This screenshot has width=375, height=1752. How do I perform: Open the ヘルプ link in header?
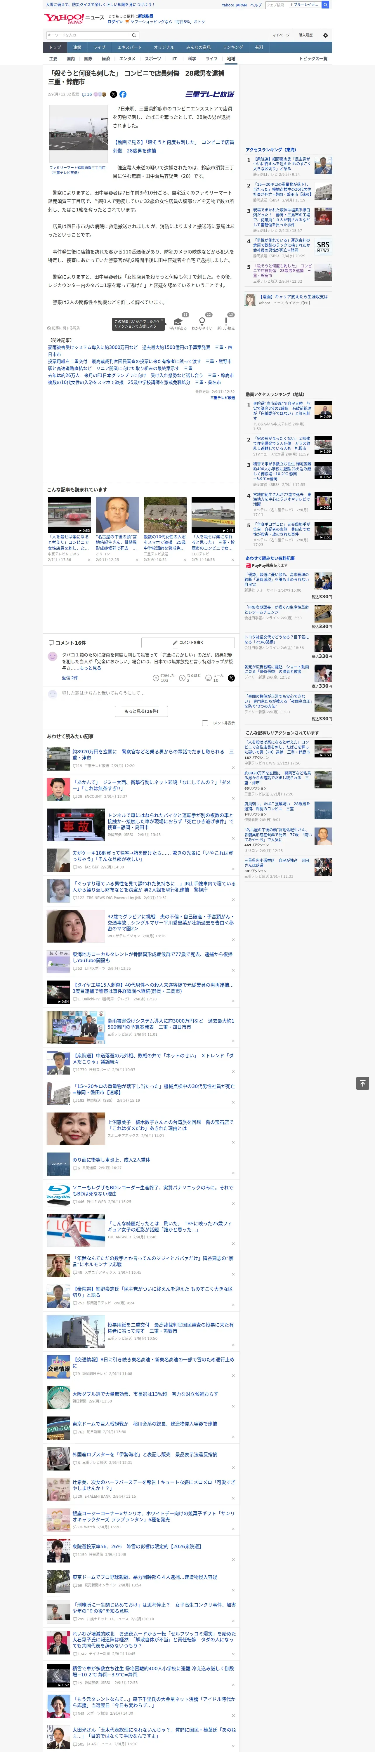point(256,5)
